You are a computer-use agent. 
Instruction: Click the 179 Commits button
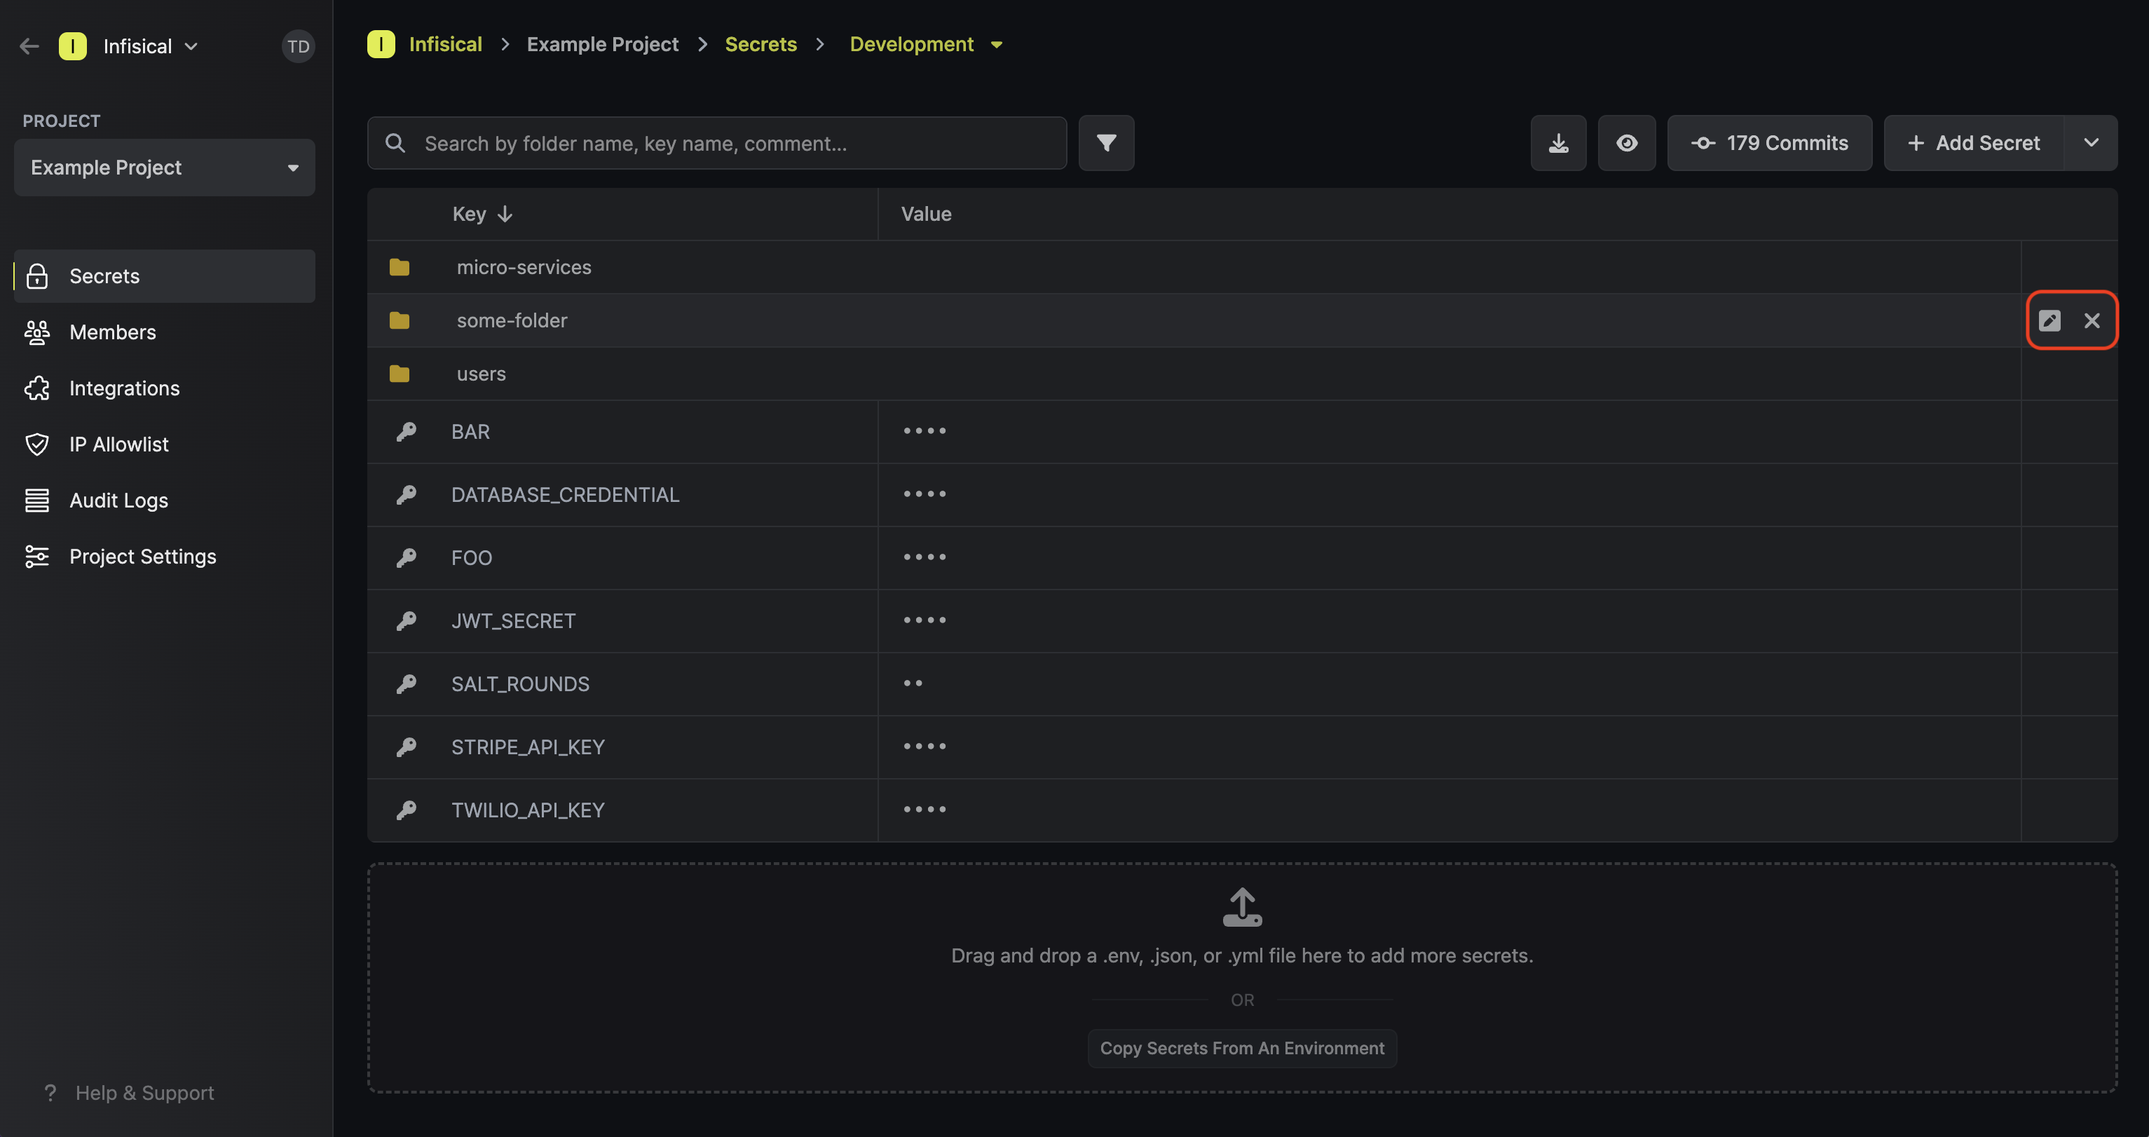point(1769,142)
